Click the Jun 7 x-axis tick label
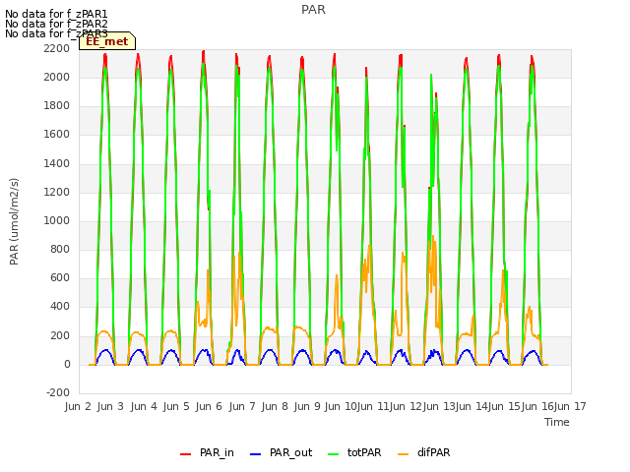 point(242,406)
